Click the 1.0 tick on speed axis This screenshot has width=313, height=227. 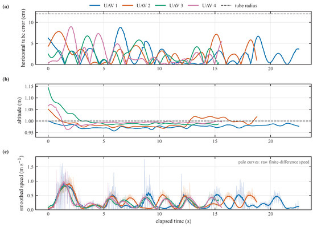click(31, 181)
